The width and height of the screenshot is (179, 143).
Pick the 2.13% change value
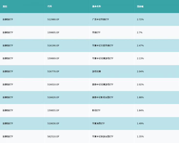140,58
